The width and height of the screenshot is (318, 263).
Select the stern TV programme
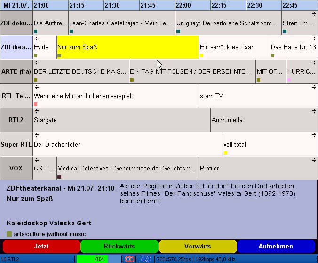(x=258, y=96)
